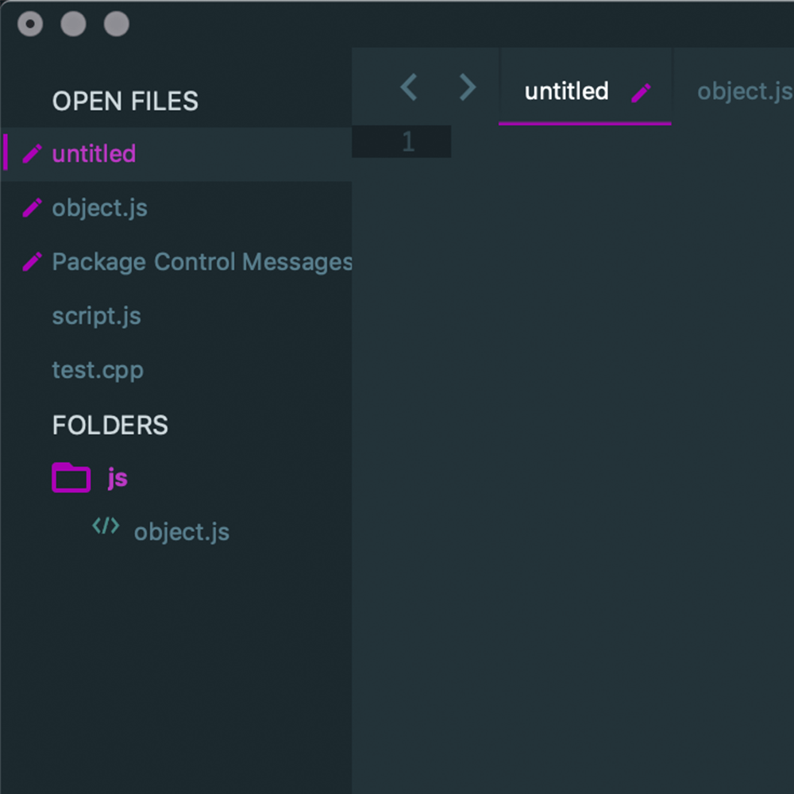Select object.js in open files list
The height and width of the screenshot is (794, 794).
pyautogui.click(x=99, y=208)
